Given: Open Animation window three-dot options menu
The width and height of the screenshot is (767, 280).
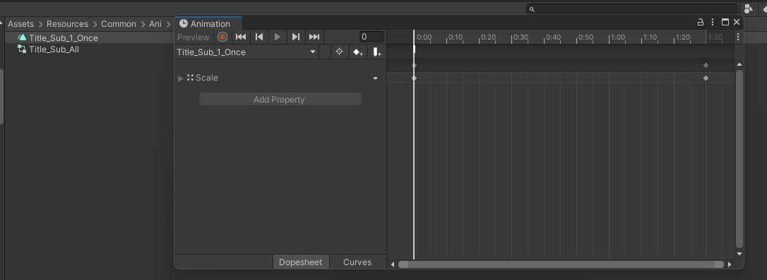Looking at the screenshot, I should [713, 22].
